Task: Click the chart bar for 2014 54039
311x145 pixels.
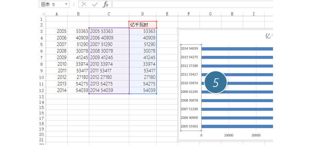Action: [237, 49]
